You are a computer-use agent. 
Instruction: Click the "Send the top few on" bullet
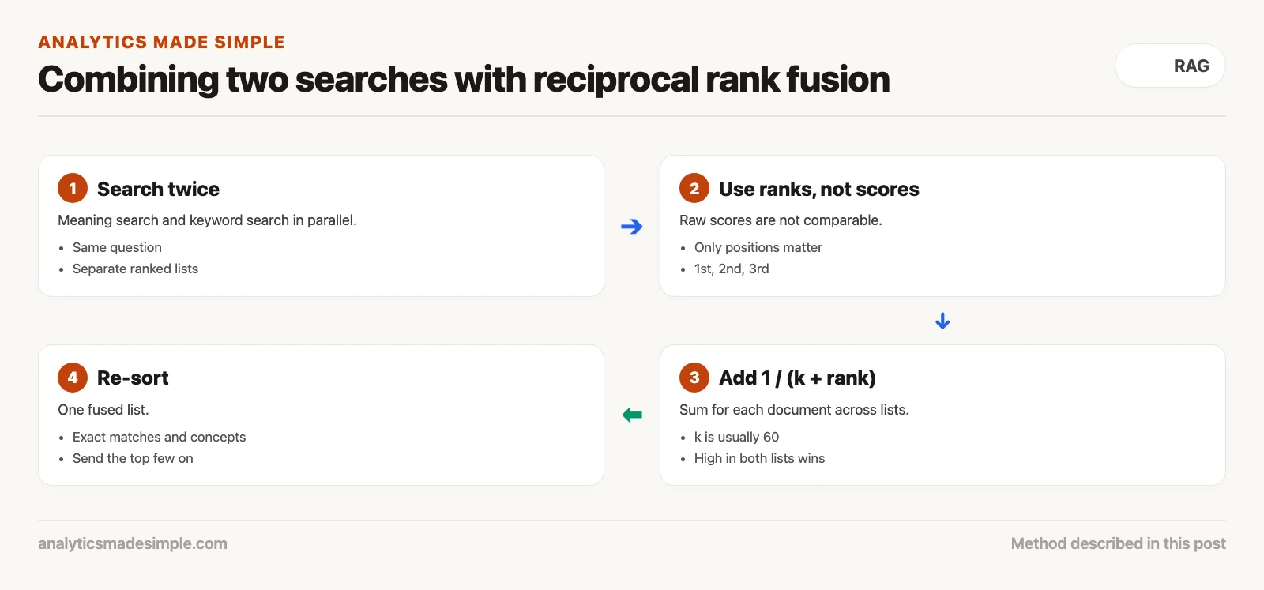(x=133, y=458)
